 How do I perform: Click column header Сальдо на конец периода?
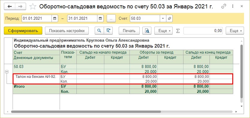point(208,52)
